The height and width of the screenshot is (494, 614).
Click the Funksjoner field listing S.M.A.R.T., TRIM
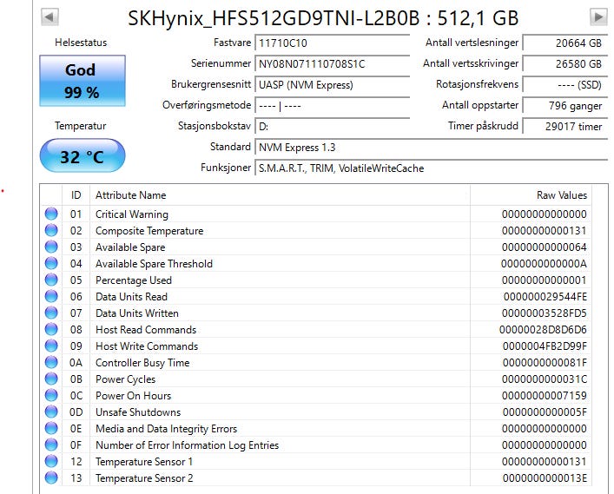(x=431, y=168)
